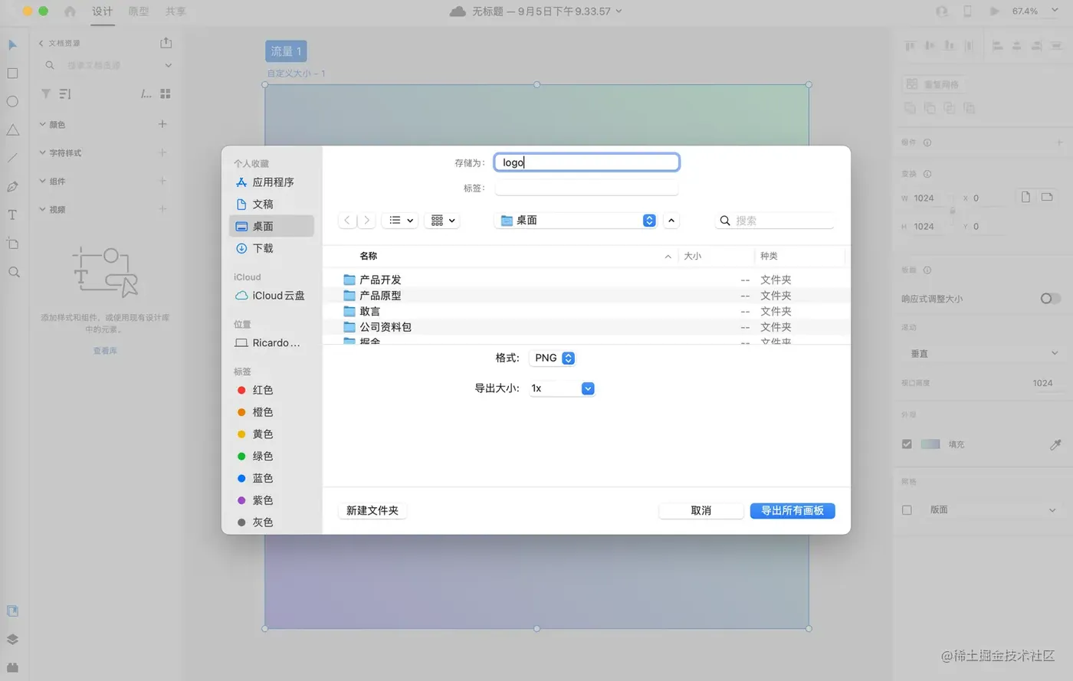Click the sort icon beside the filter funnel
This screenshot has height=681, width=1073.
click(x=65, y=93)
